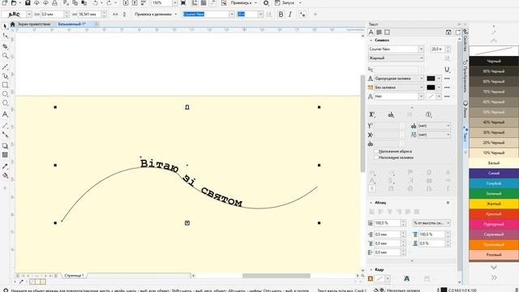Select the Ellipse tool
The image size is (519, 292).
pos(5,94)
